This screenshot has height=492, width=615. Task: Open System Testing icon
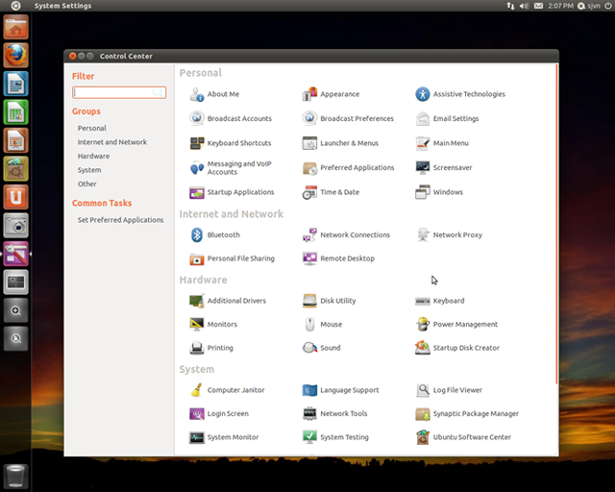click(x=309, y=437)
